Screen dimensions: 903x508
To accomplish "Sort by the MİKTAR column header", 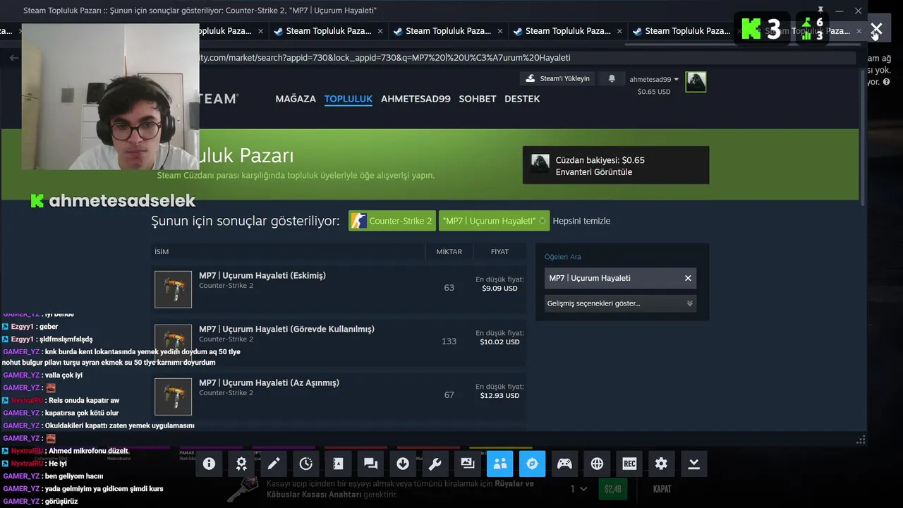I will (449, 251).
